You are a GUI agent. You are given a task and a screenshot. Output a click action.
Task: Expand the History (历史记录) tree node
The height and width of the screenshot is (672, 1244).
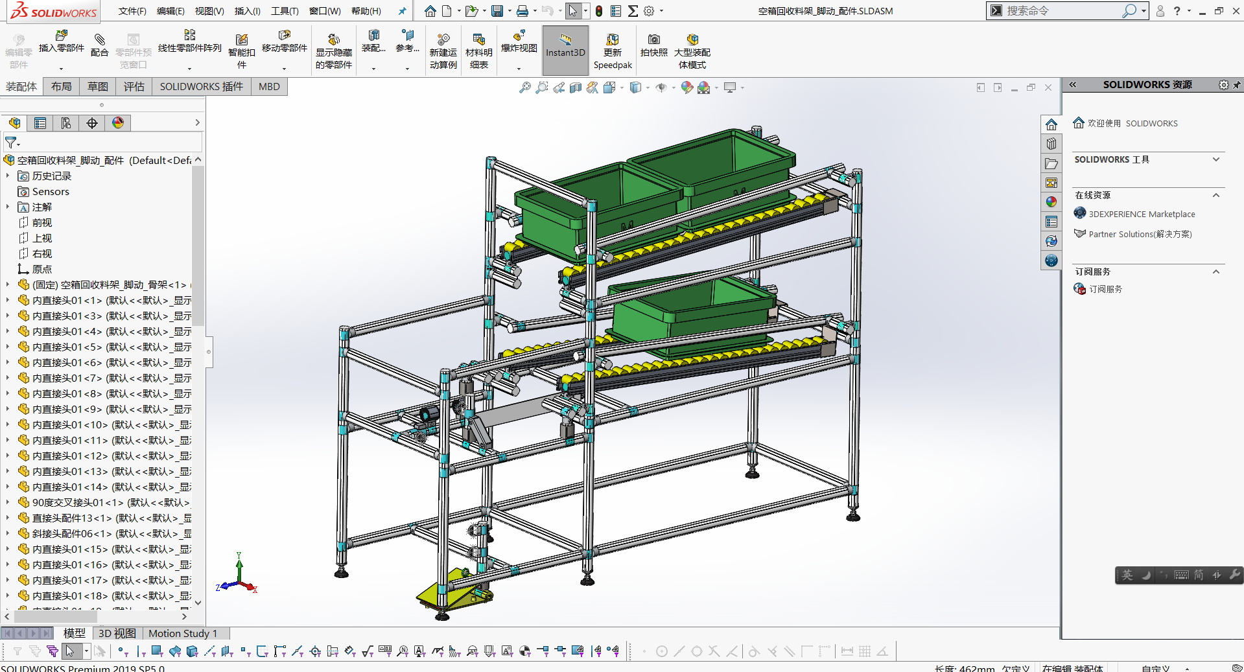tap(8, 176)
